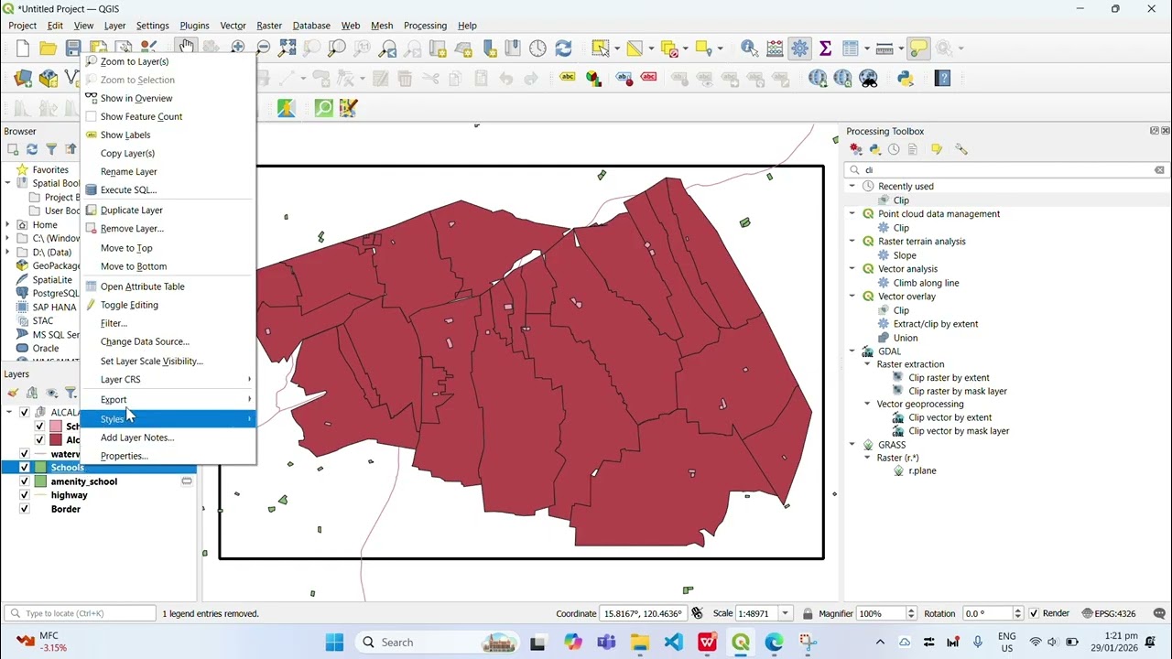Create a new project with blank page icon
This screenshot has width=1172, height=659.
23,49
